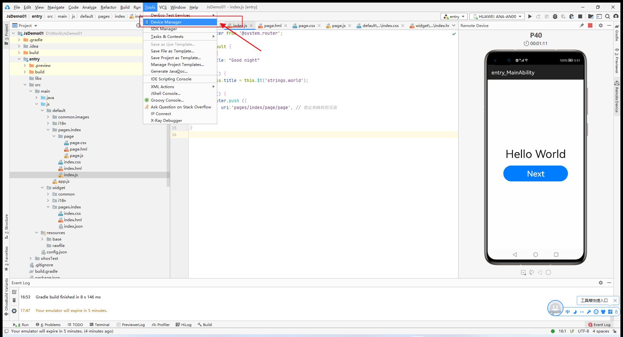Click the green Run triangle in toolbar
The height and width of the screenshot is (337, 623).
530,16
